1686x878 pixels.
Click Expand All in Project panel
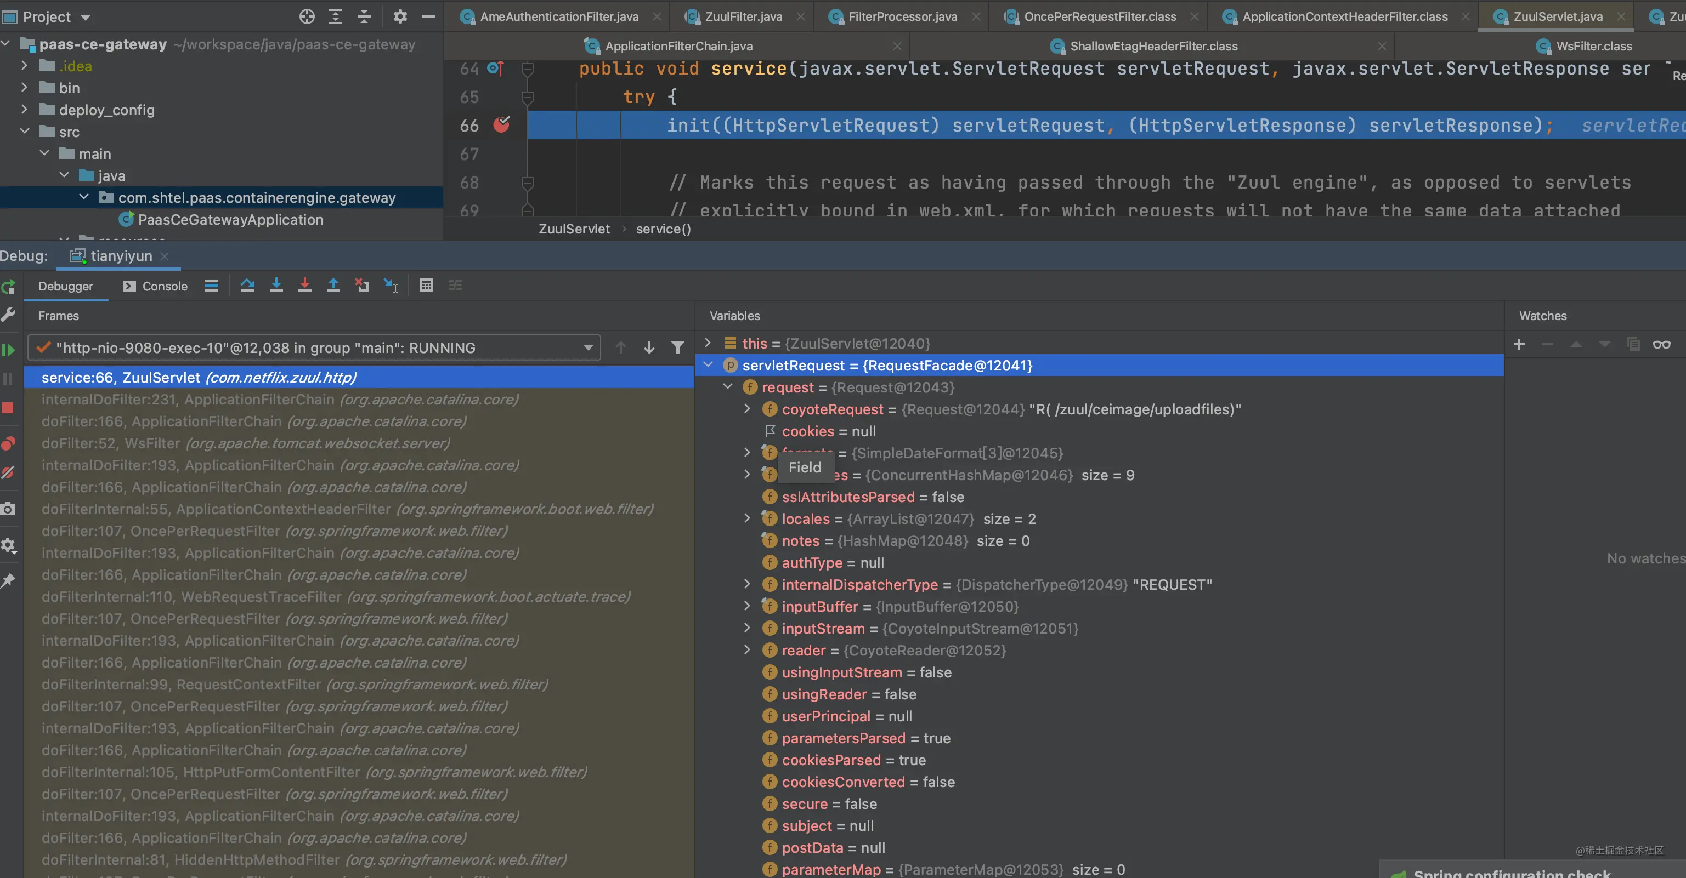coord(335,17)
